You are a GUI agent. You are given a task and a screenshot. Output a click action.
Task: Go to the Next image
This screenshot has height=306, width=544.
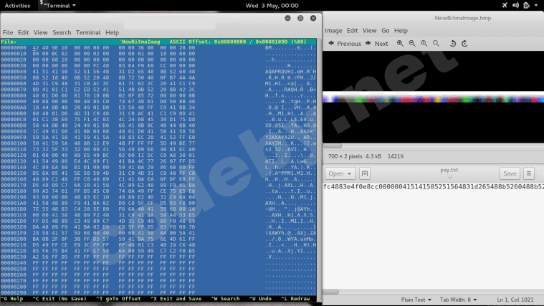tap(377, 44)
